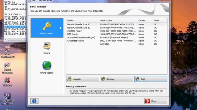Screen dimensions: 197x110
Task: Select Activation (Gracenote Plug-in) product row
Action: pos(117,37)
